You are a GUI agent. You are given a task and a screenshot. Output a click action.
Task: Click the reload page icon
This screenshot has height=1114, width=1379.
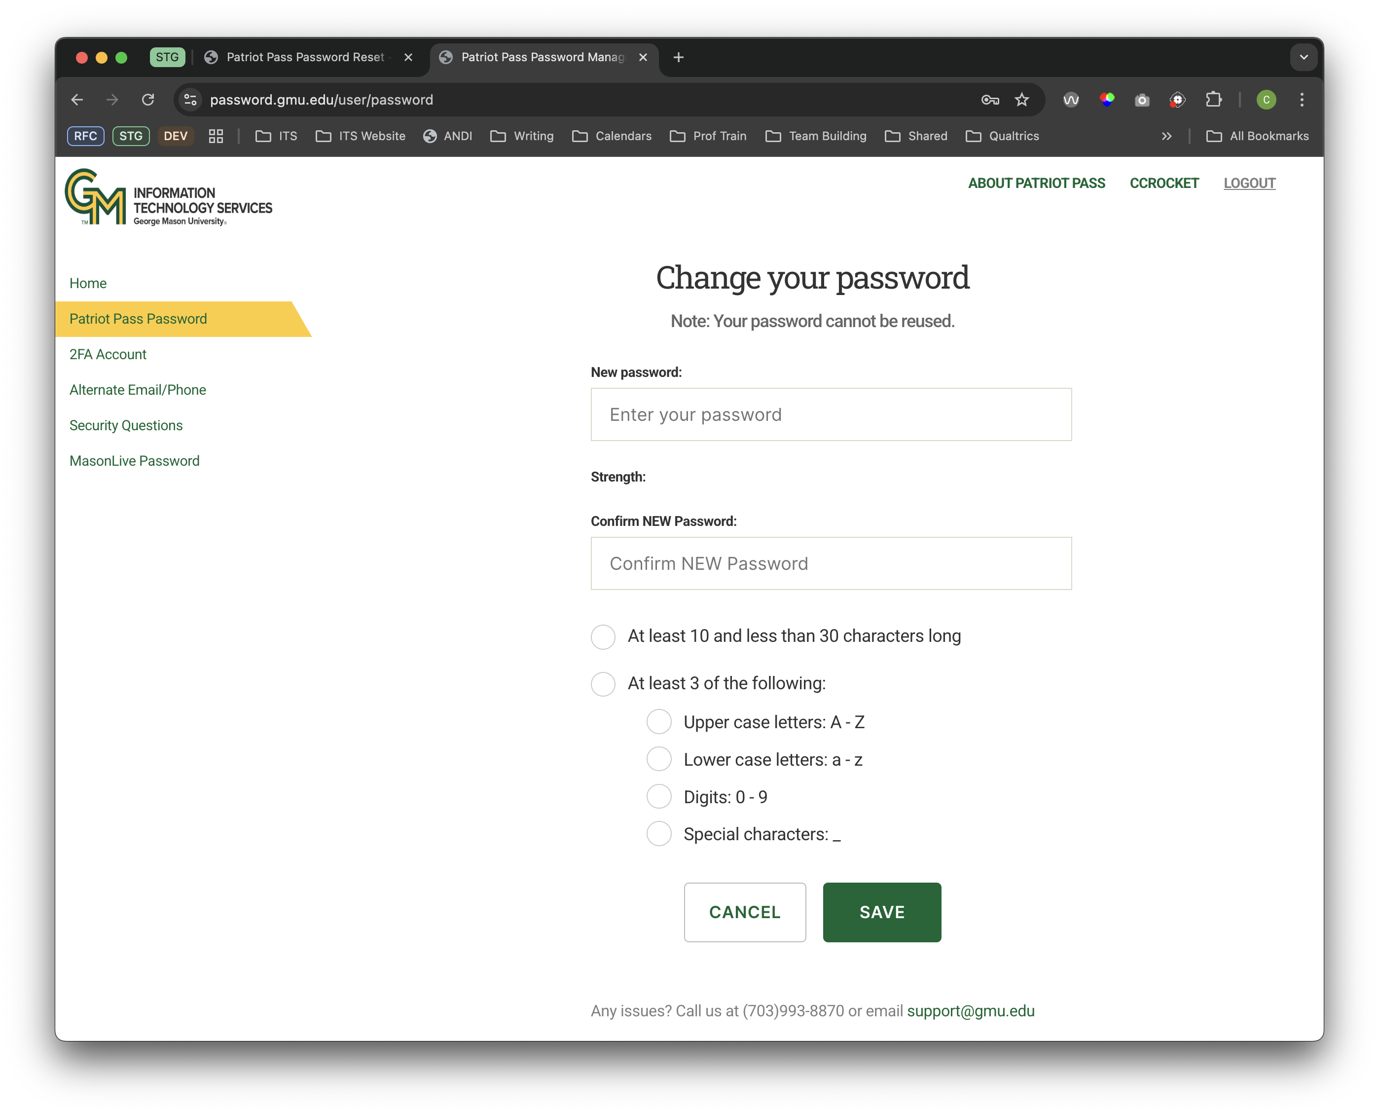pyautogui.click(x=148, y=100)
